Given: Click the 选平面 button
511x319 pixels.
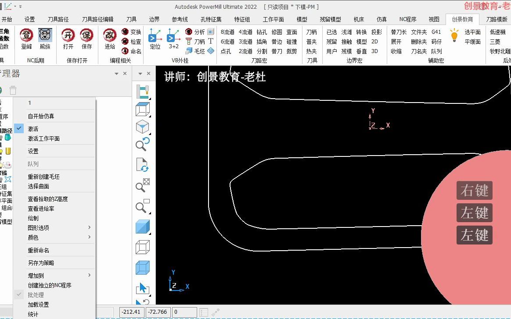Looking at the screenshot, I should (x=472, y=32).
